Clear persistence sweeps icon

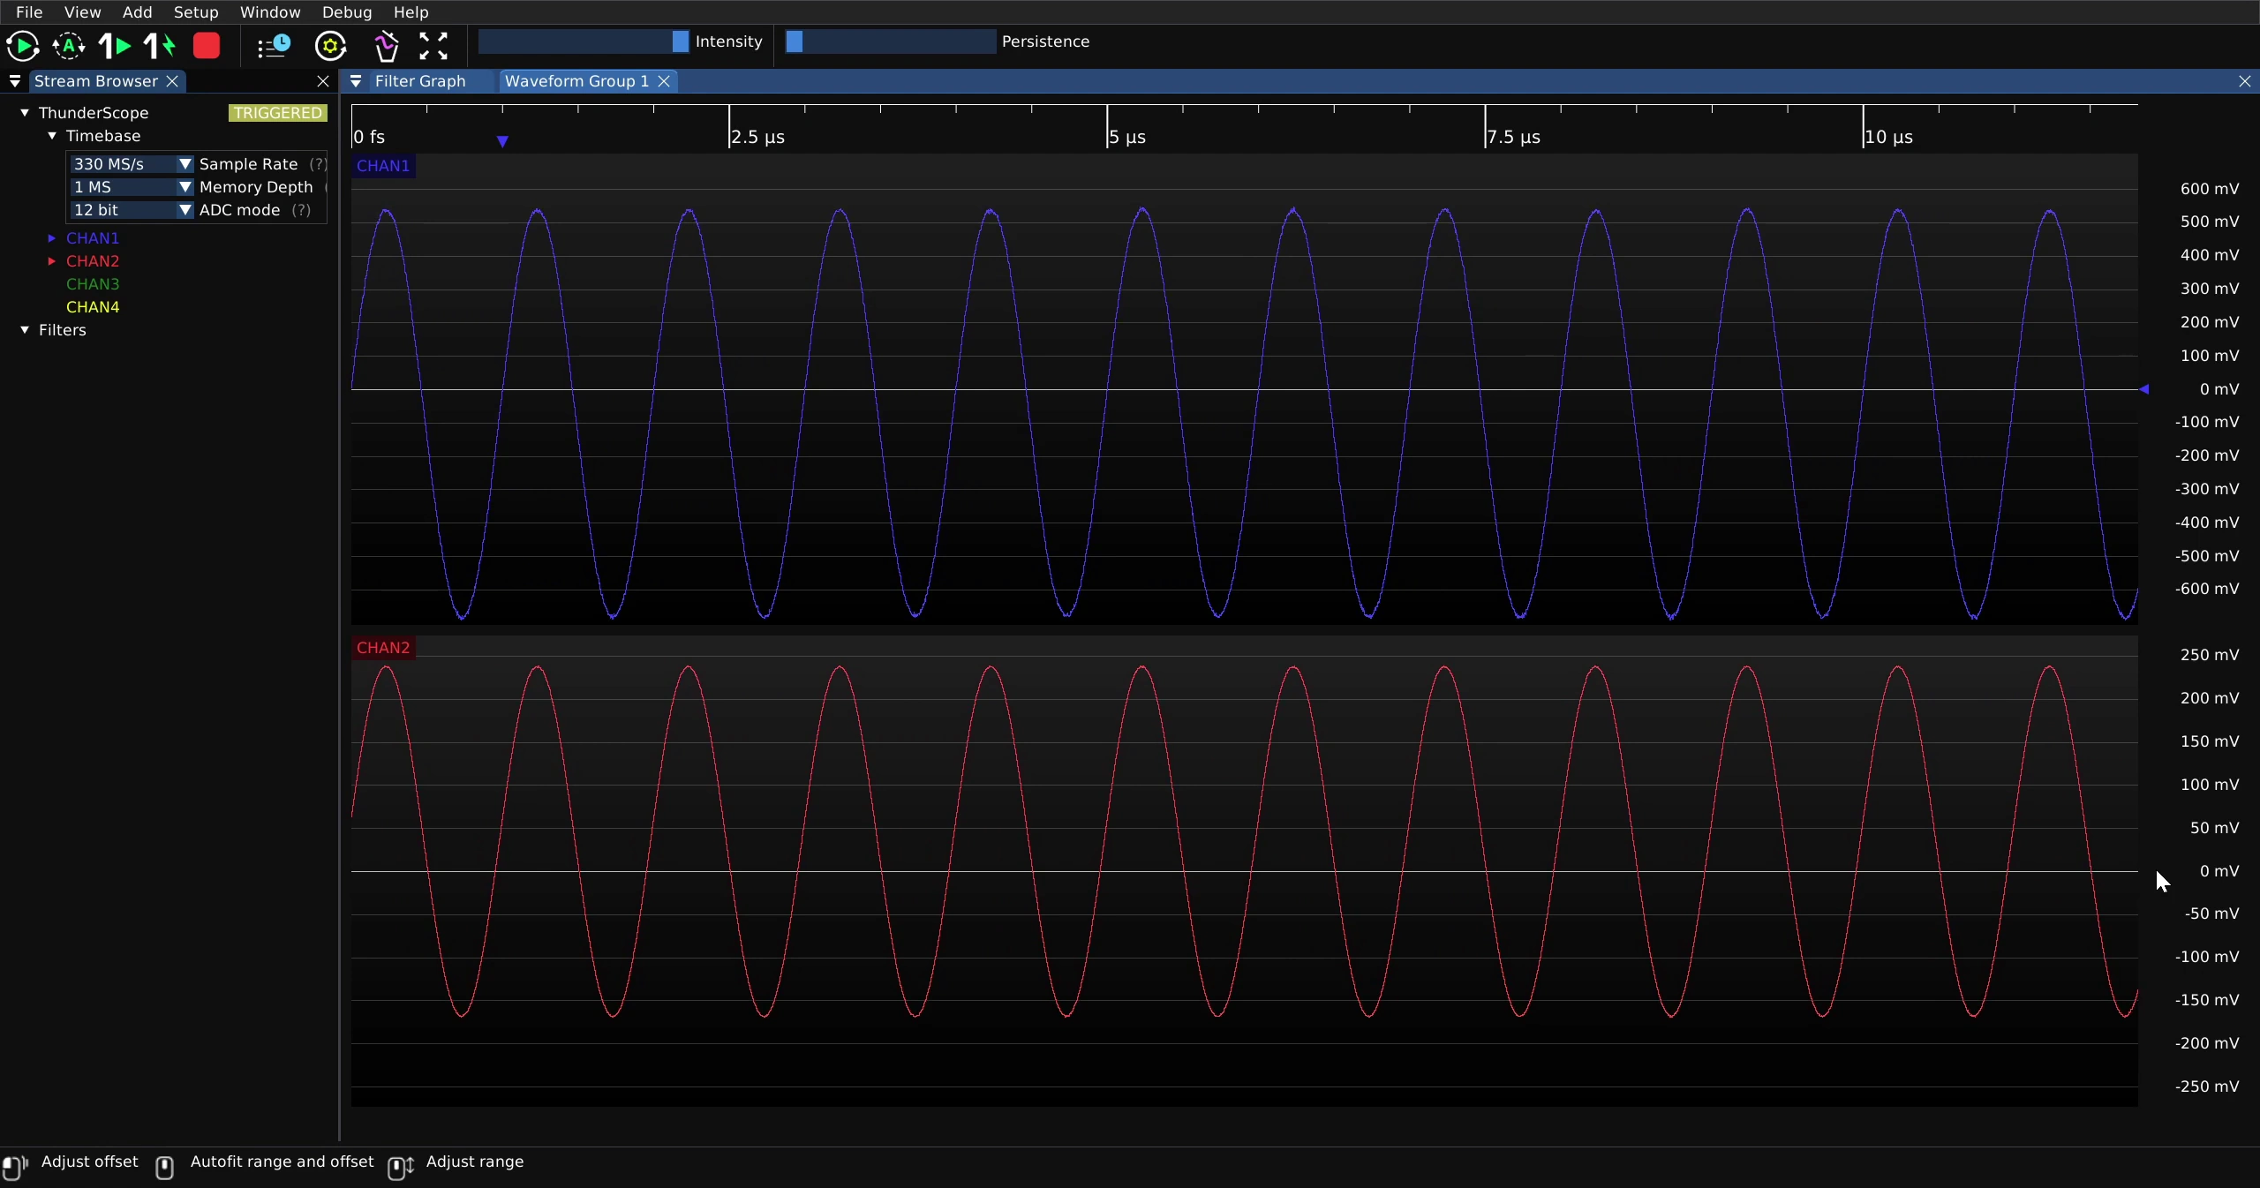pyautogui.click(x=386, y=46)
